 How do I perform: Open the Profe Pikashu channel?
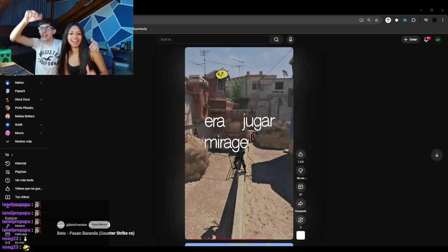click(x=24, y=108)
